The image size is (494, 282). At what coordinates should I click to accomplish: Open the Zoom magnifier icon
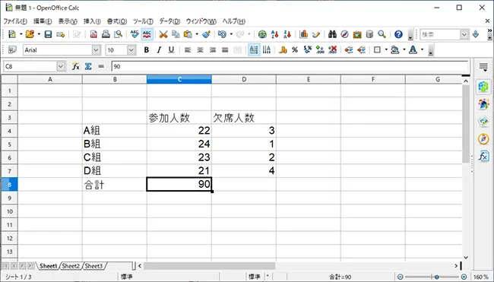tap(382, 34)
